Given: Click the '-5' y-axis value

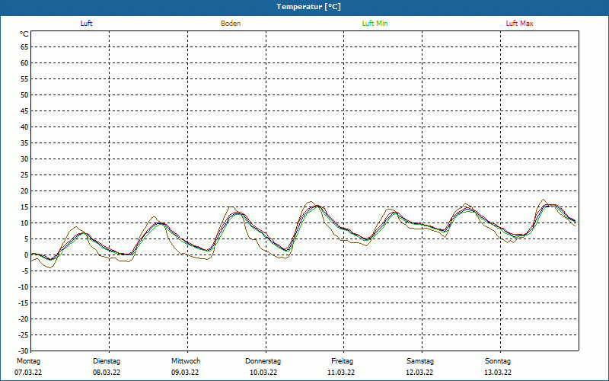Looking at the screenshot, I should 25,271.
